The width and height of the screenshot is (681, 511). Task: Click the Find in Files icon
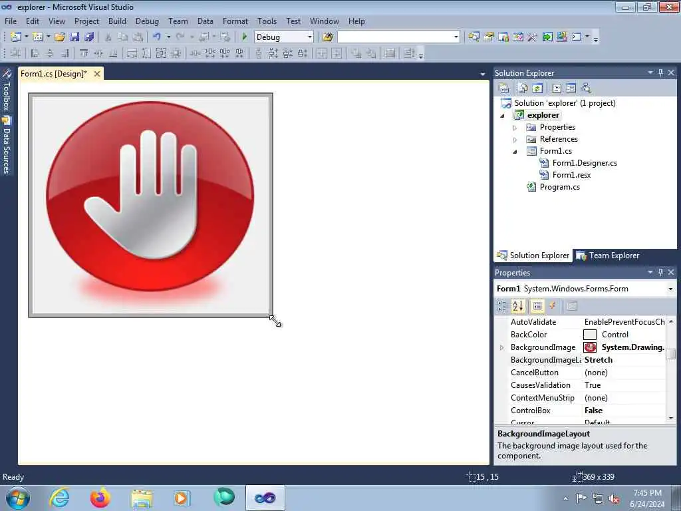tap(328, 37)
